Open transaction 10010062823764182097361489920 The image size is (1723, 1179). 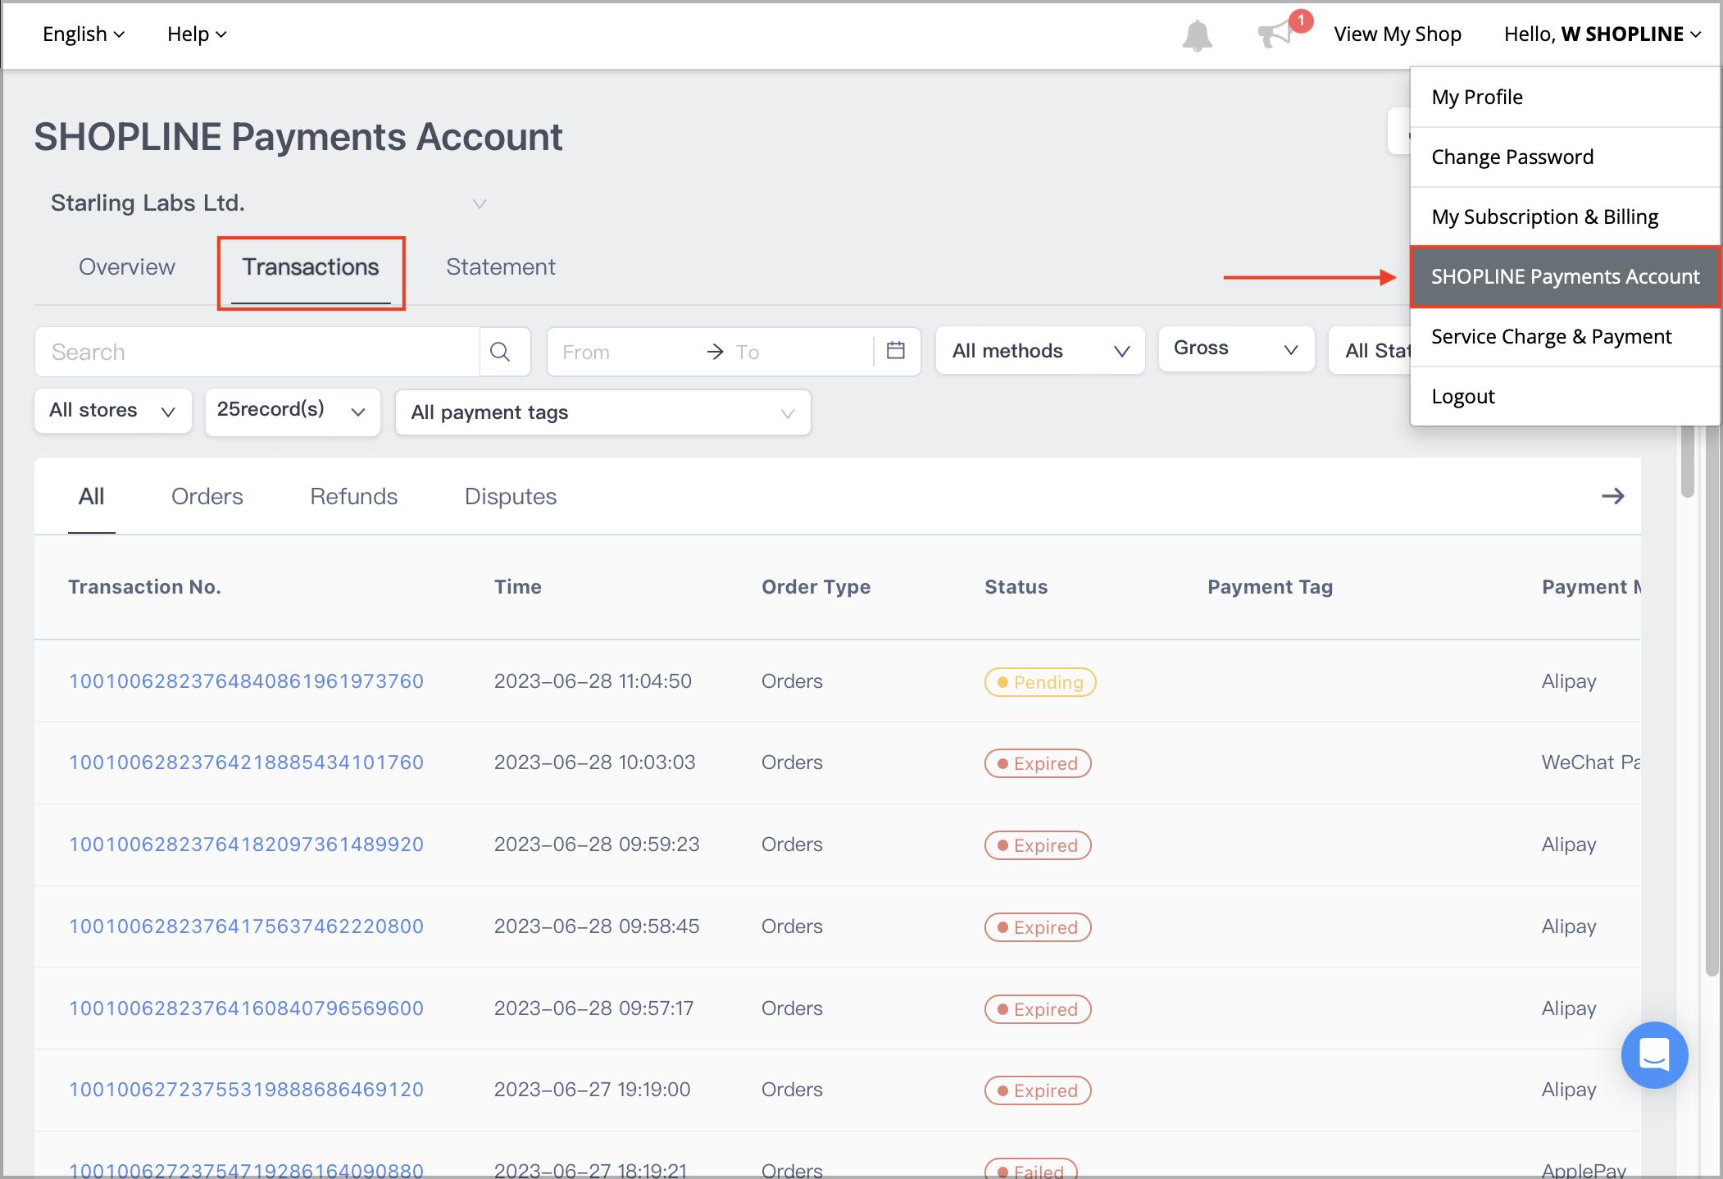click(x=246, y=844)
